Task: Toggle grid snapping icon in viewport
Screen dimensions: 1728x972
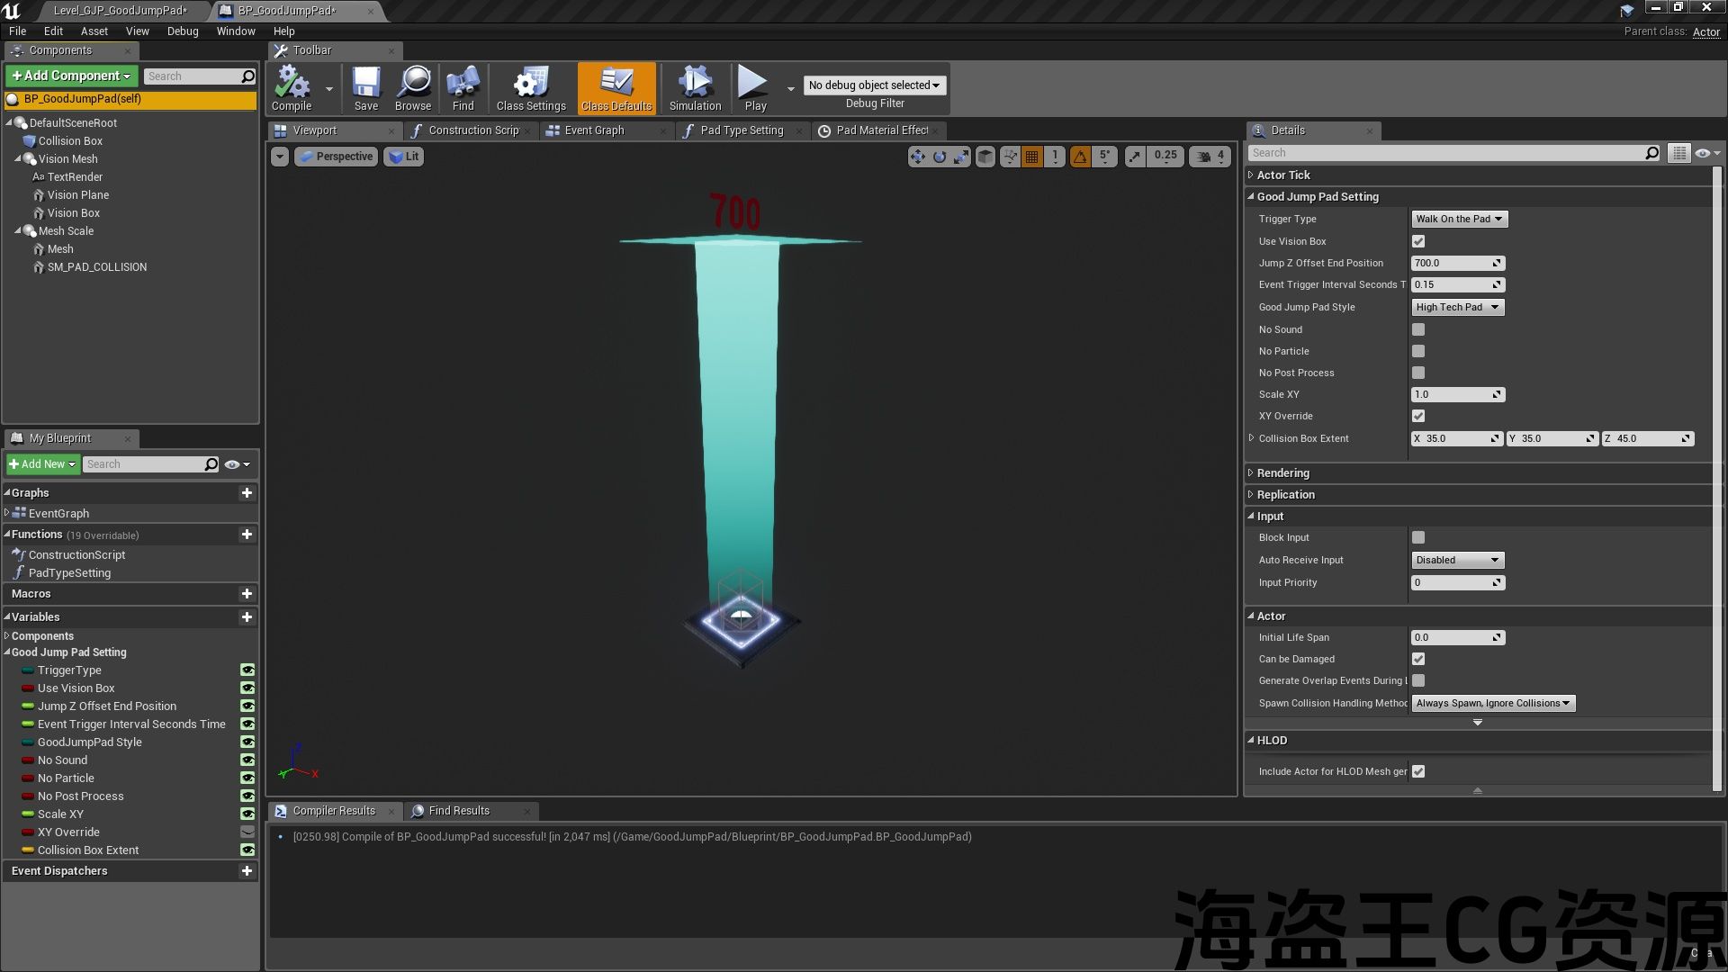Action: tap(1031, 157)
